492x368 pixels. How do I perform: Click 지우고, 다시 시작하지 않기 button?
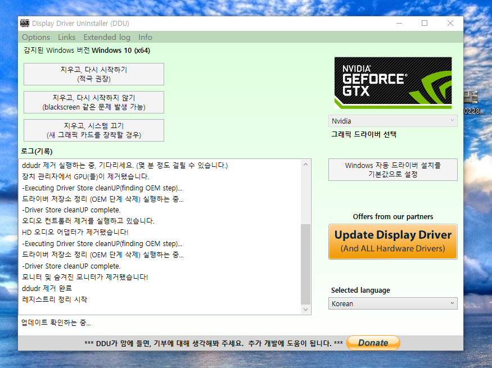coord(94,102)
